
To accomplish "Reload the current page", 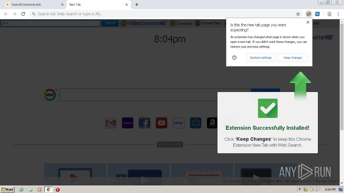I will tap(23, 14).
